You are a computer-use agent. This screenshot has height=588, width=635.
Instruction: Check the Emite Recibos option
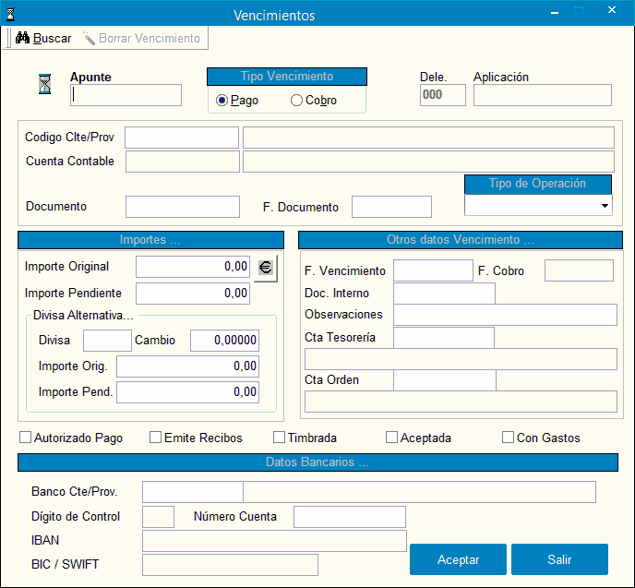(156, 438)
